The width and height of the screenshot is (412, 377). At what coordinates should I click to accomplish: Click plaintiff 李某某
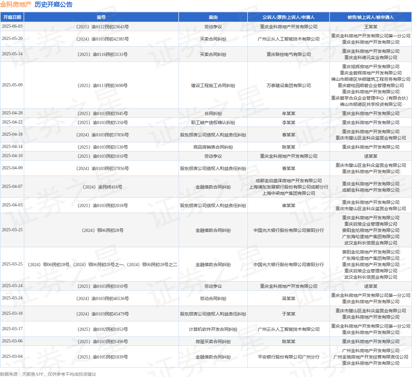point(289,123)
